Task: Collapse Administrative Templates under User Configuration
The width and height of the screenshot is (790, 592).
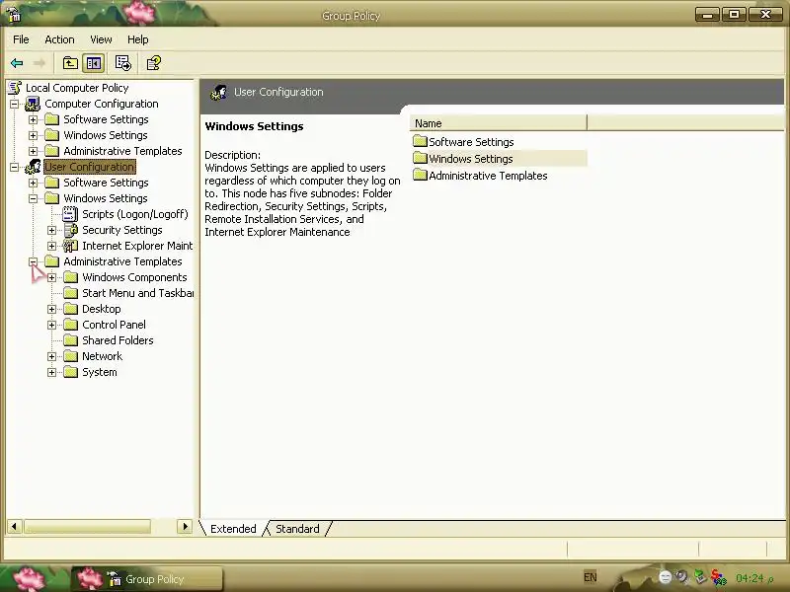Action: coord(33,261)
